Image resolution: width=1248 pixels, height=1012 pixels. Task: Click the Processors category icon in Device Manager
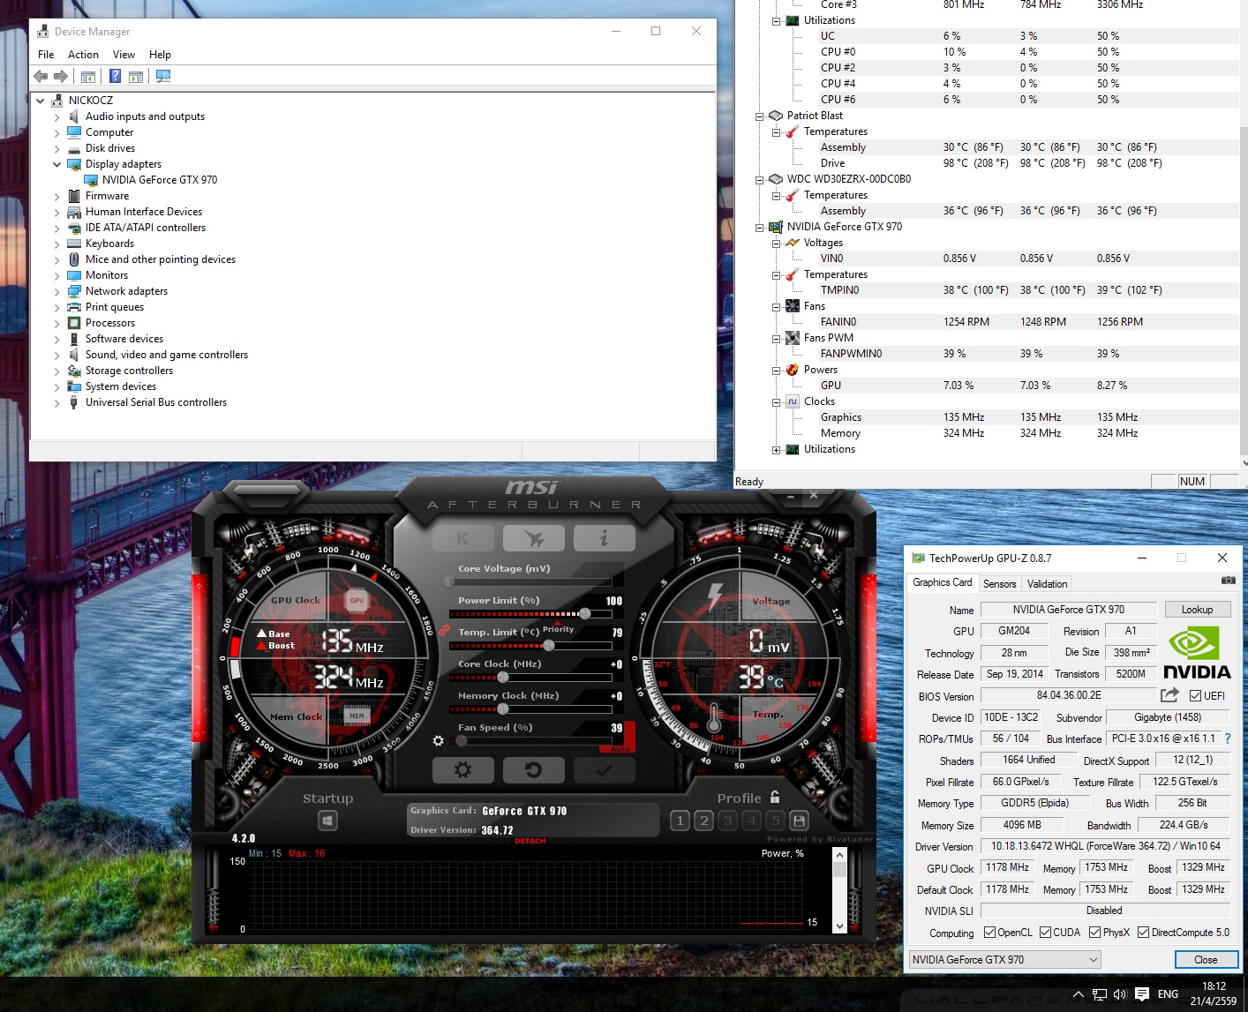tap(74, 323)
